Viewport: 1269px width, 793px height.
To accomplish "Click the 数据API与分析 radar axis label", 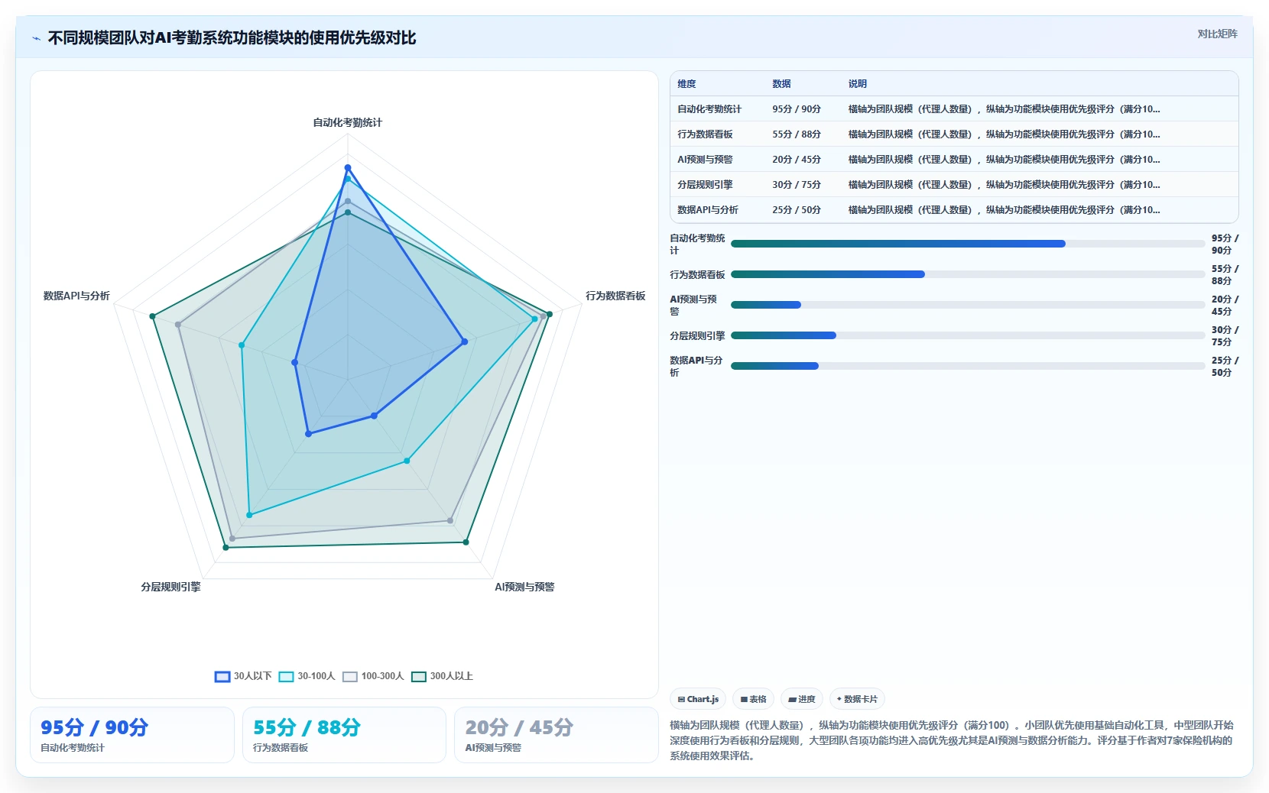I will point(76,296).
